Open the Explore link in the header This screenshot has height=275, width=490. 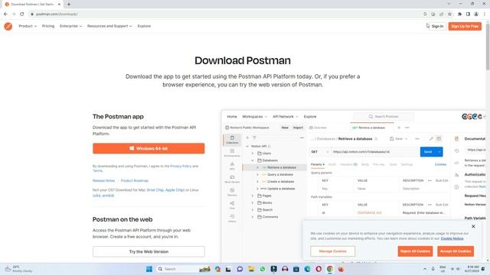(x=144, y=26)
